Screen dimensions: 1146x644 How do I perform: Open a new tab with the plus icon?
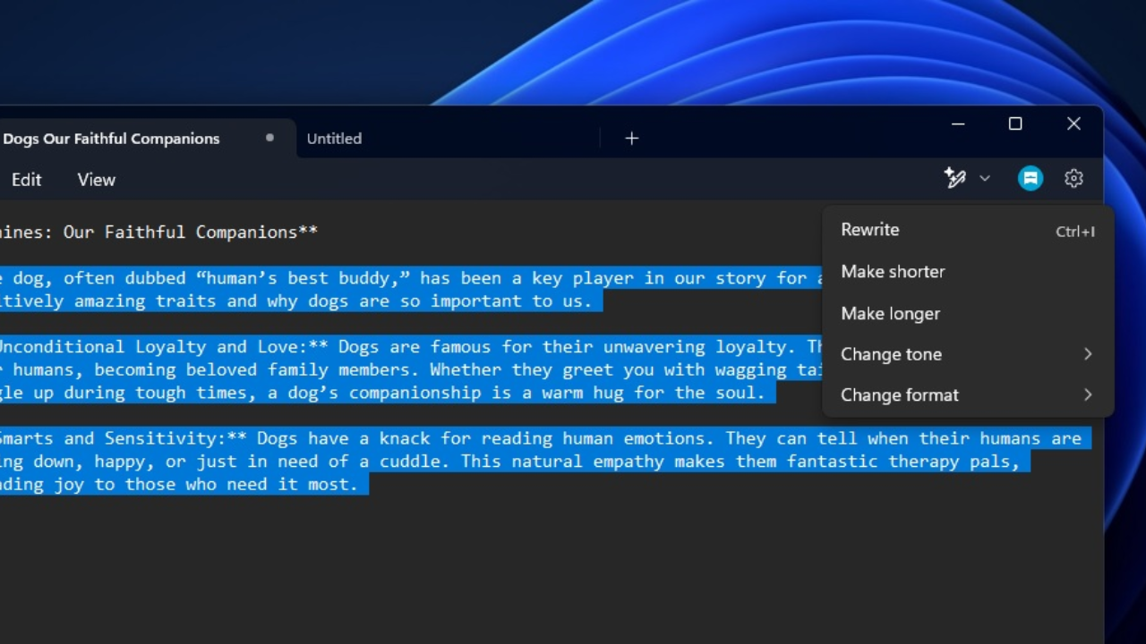pos(631,138)
